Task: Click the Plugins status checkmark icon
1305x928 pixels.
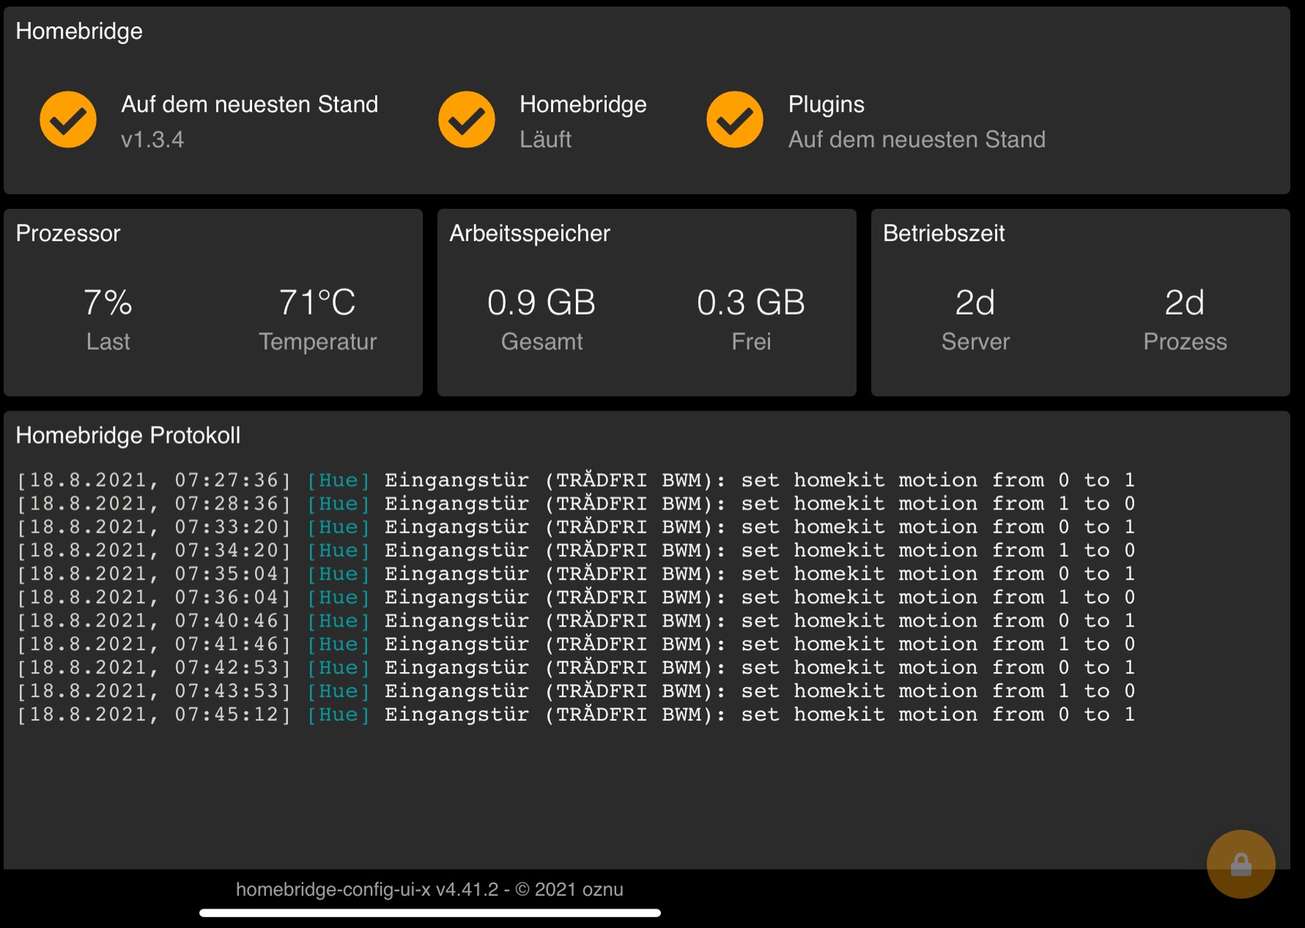Action: pyautogui.click(x=734, y=120)
